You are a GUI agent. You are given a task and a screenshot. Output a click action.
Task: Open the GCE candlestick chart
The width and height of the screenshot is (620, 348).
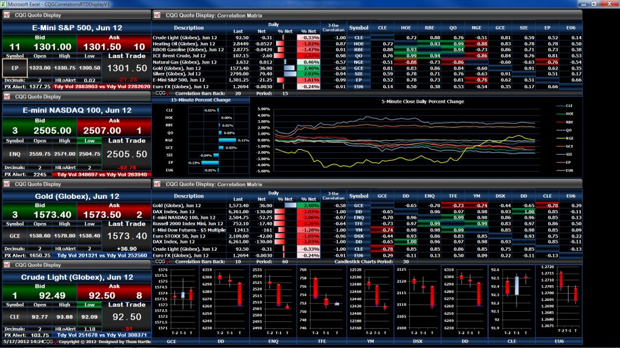176,301
